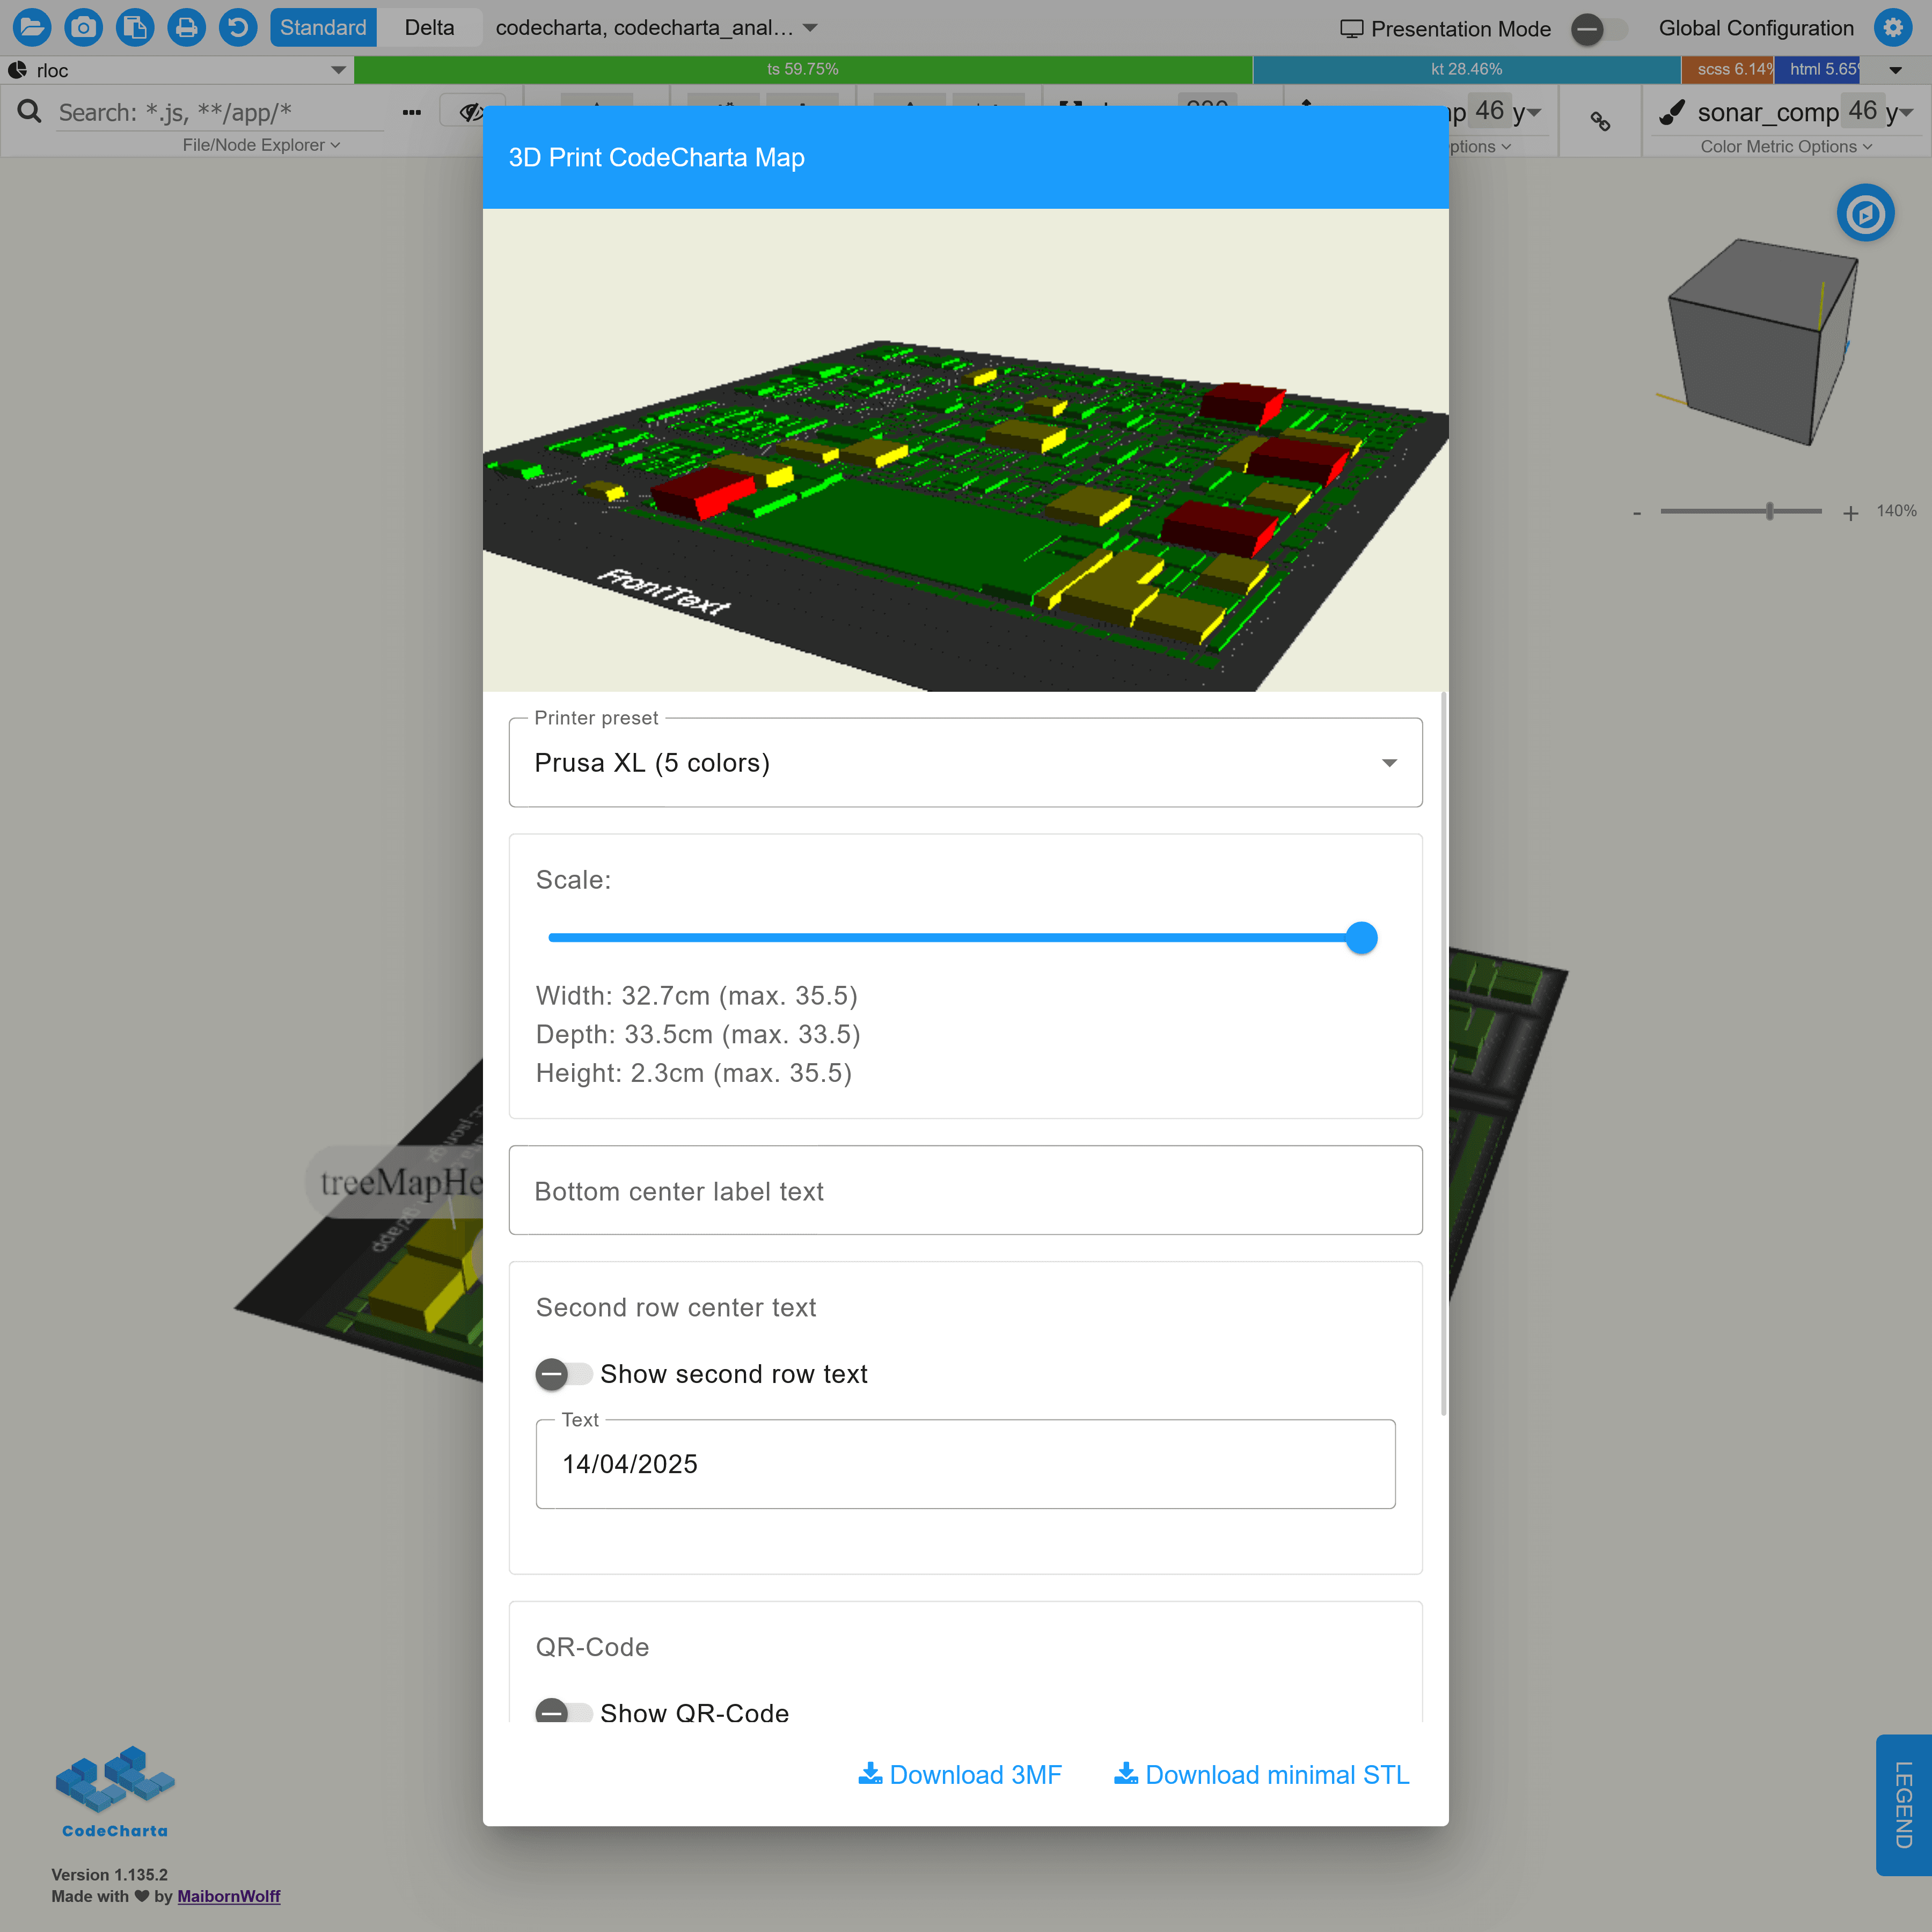Expand the Color Metric Options panel
The height and width of the screenshot is (1932, 1932).
coord(1786,146)
